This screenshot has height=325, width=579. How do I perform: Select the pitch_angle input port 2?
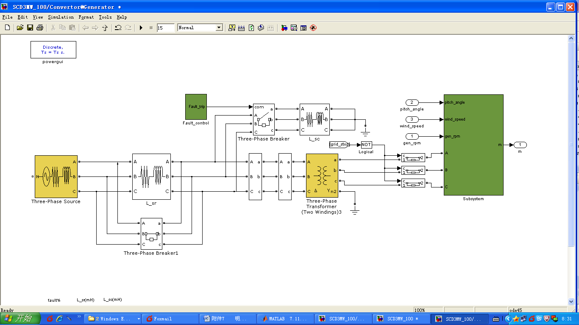tap(412, 102)
